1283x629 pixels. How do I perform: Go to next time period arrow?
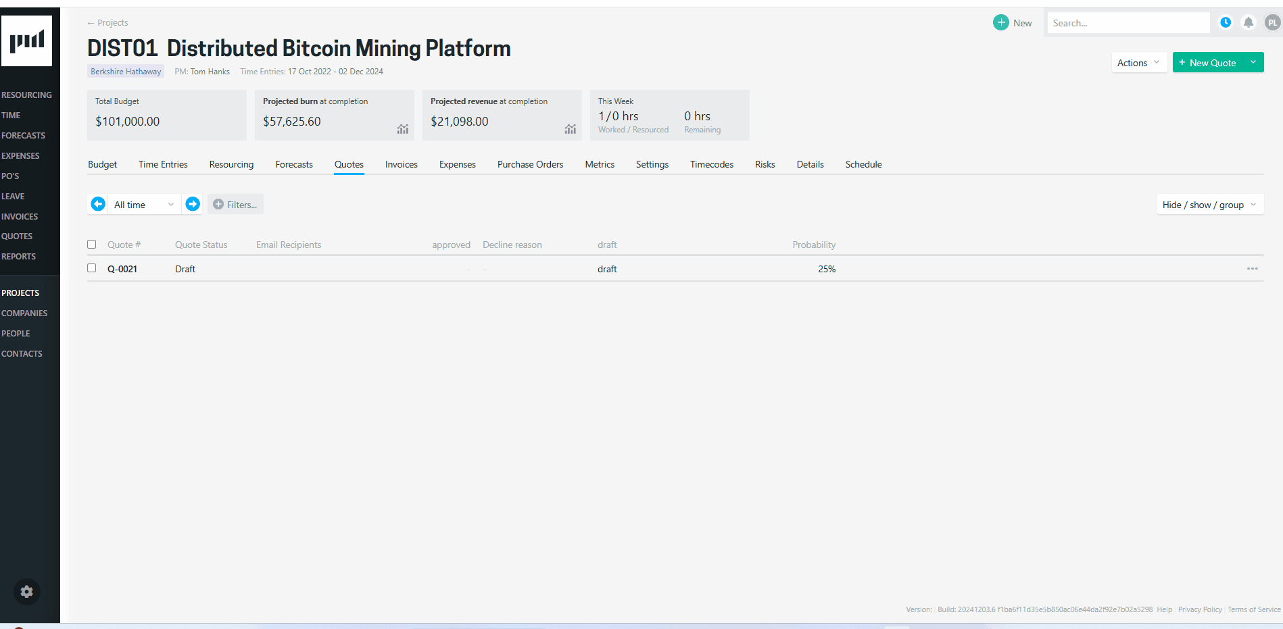coord(193,204)
